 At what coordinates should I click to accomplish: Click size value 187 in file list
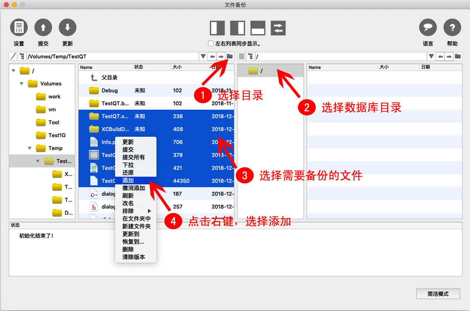click(177, 194)
